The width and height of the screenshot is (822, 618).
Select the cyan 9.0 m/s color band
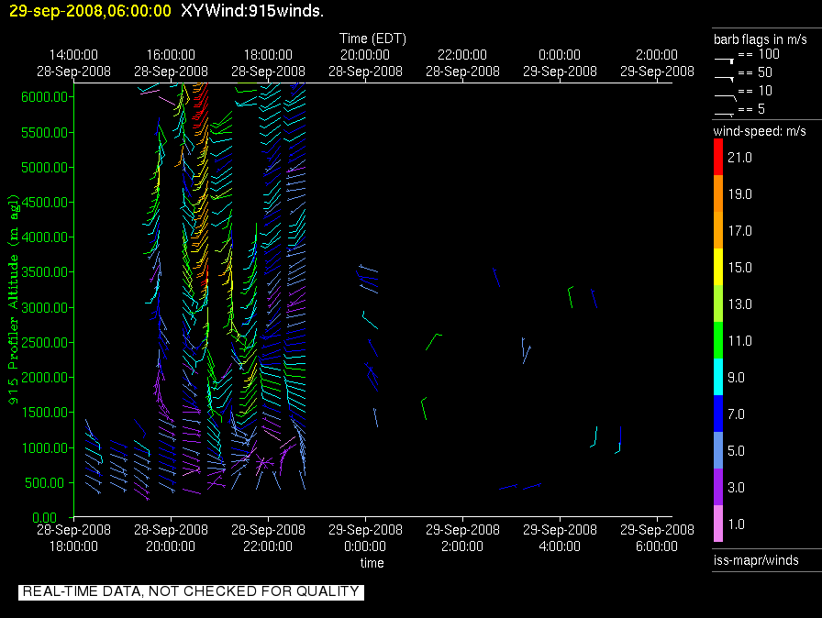click(718, 377)
